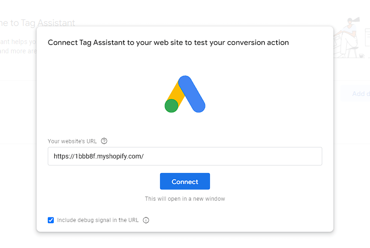The image size is (370, 248).
Task: Click 'Include debug signal in the URL' label
Action: (98, 220)
